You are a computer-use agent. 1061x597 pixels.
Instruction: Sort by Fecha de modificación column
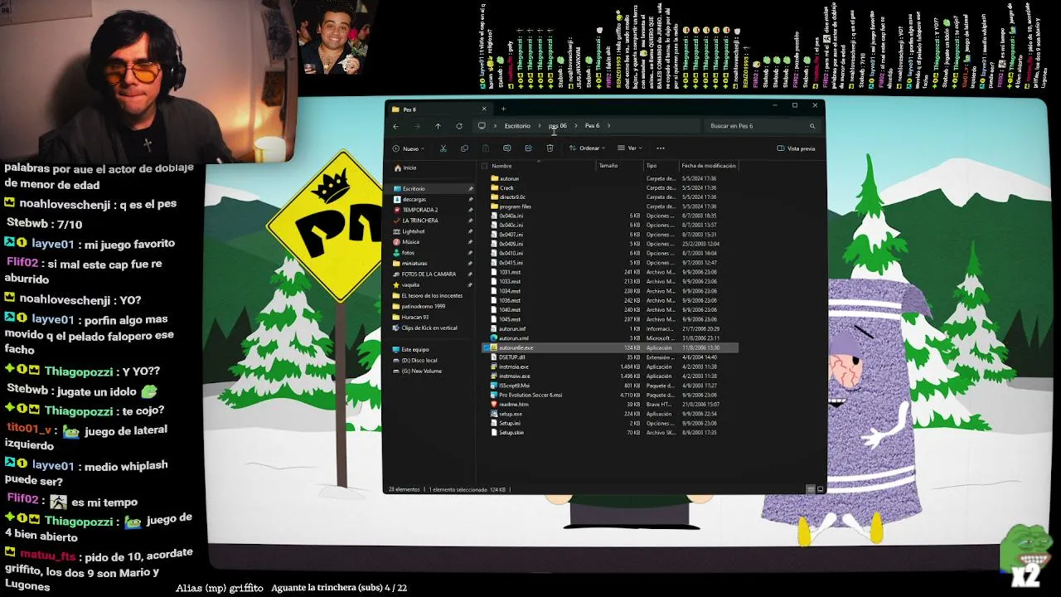709,166
